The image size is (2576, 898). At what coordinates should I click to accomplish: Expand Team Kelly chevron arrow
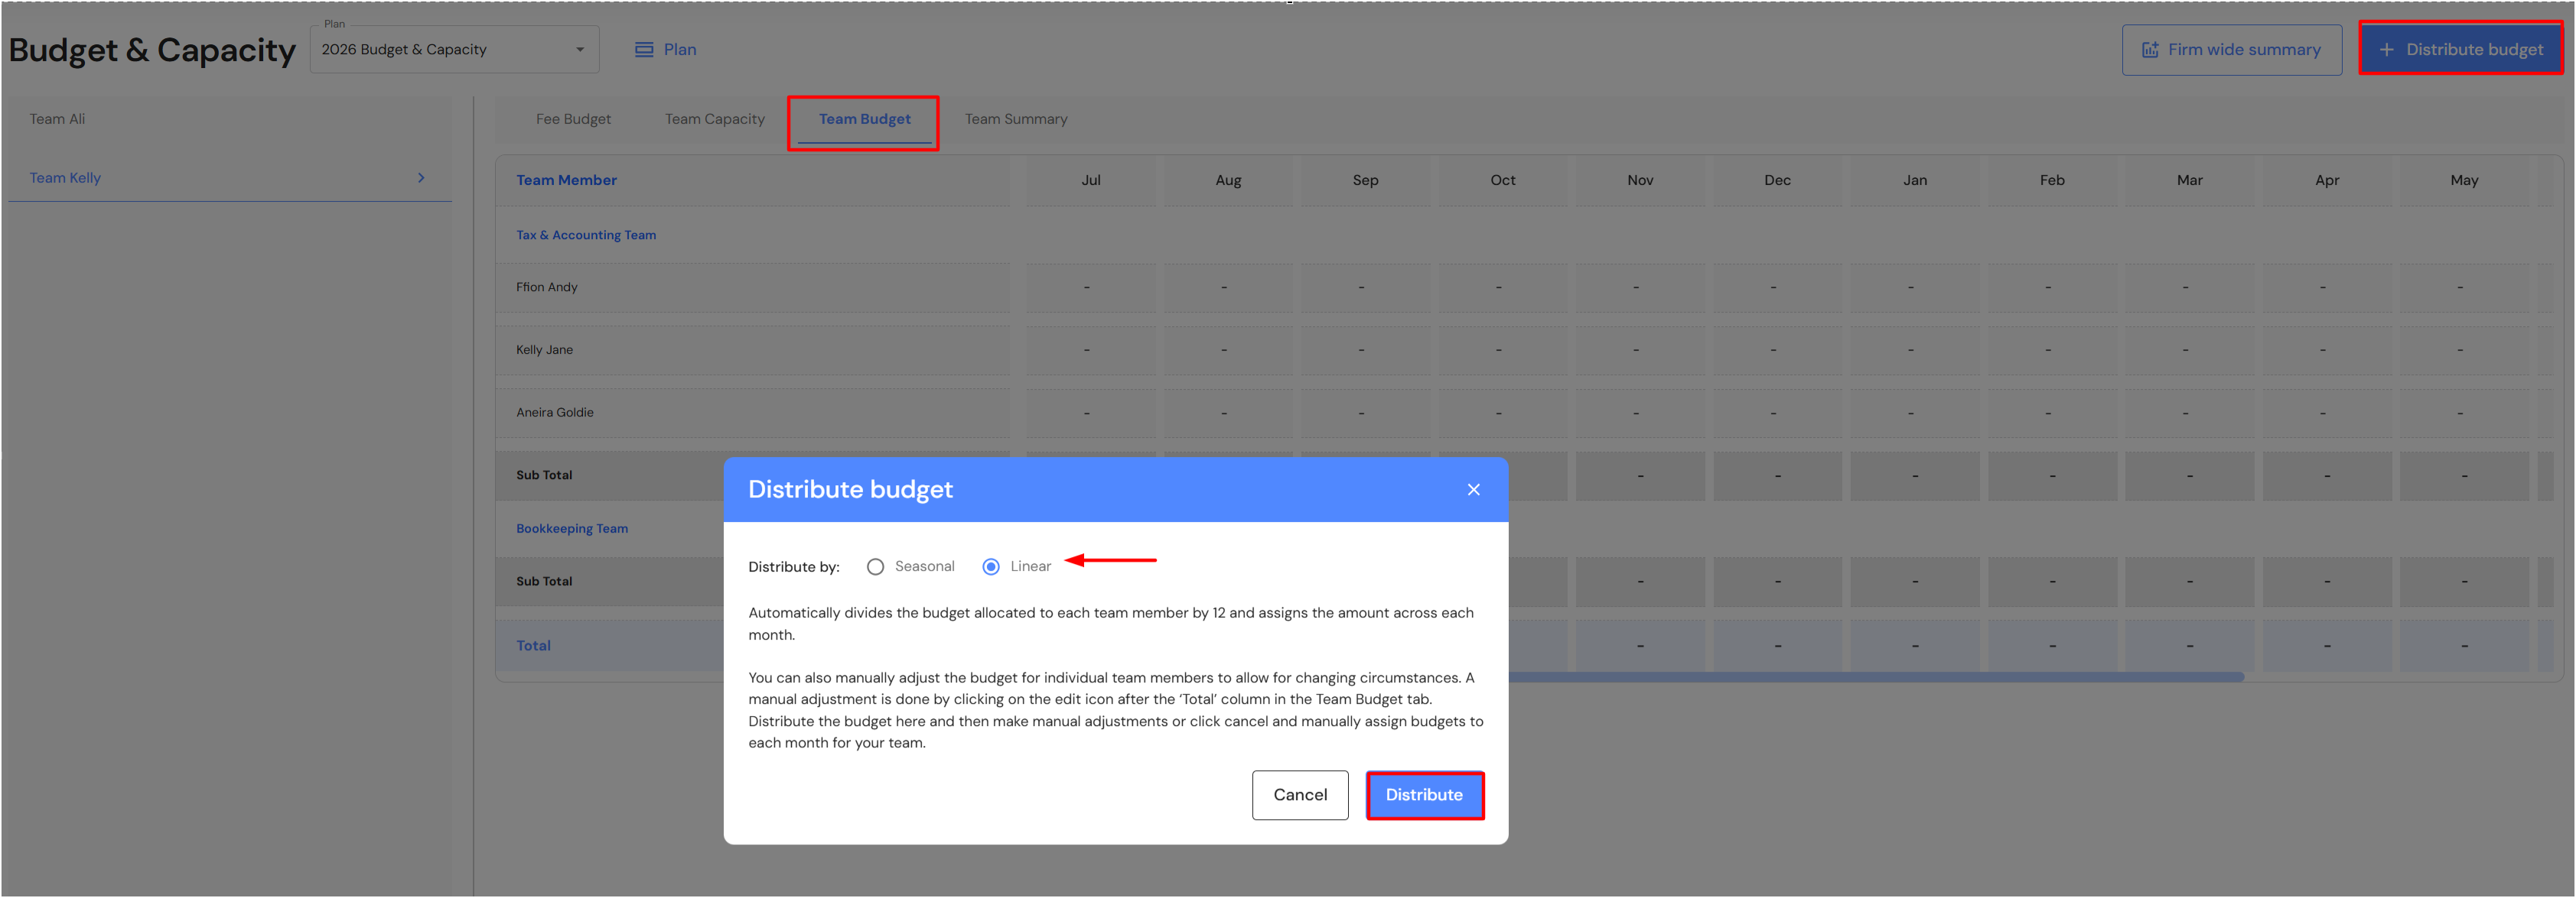(421, 178)
